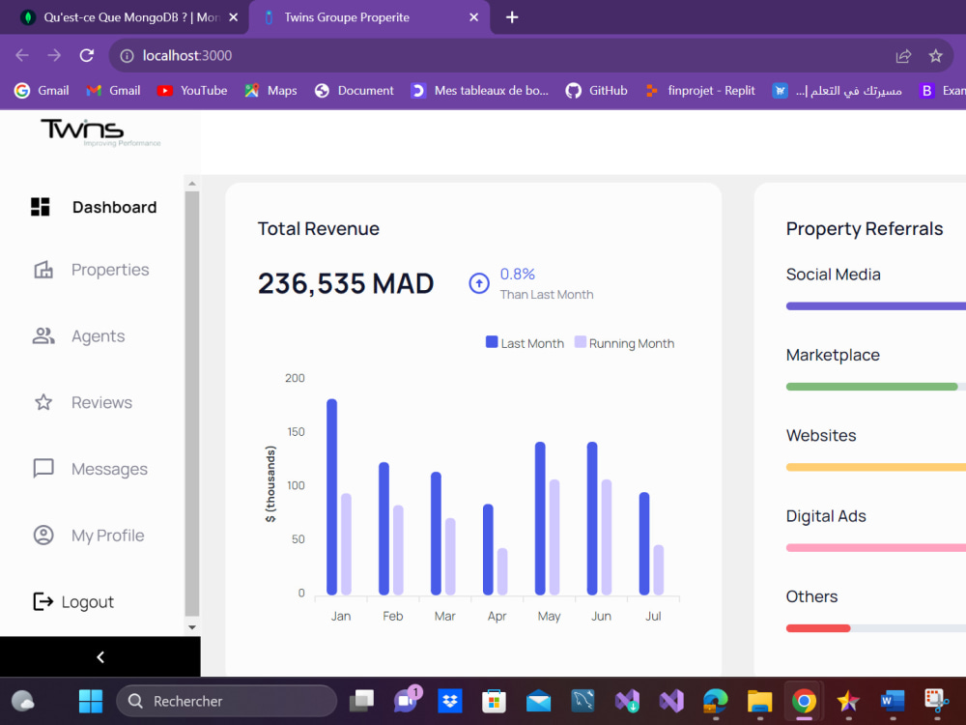Open Microsoft Store from the taskbar

[x=494, y=701]
